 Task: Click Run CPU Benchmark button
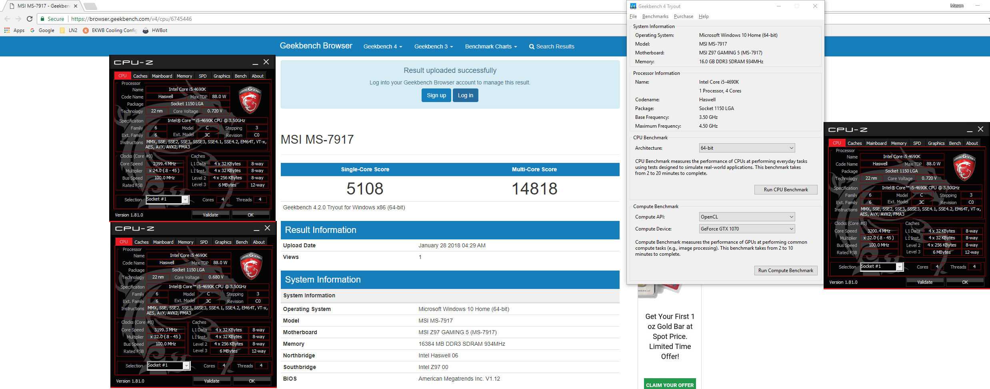[786, 190]
